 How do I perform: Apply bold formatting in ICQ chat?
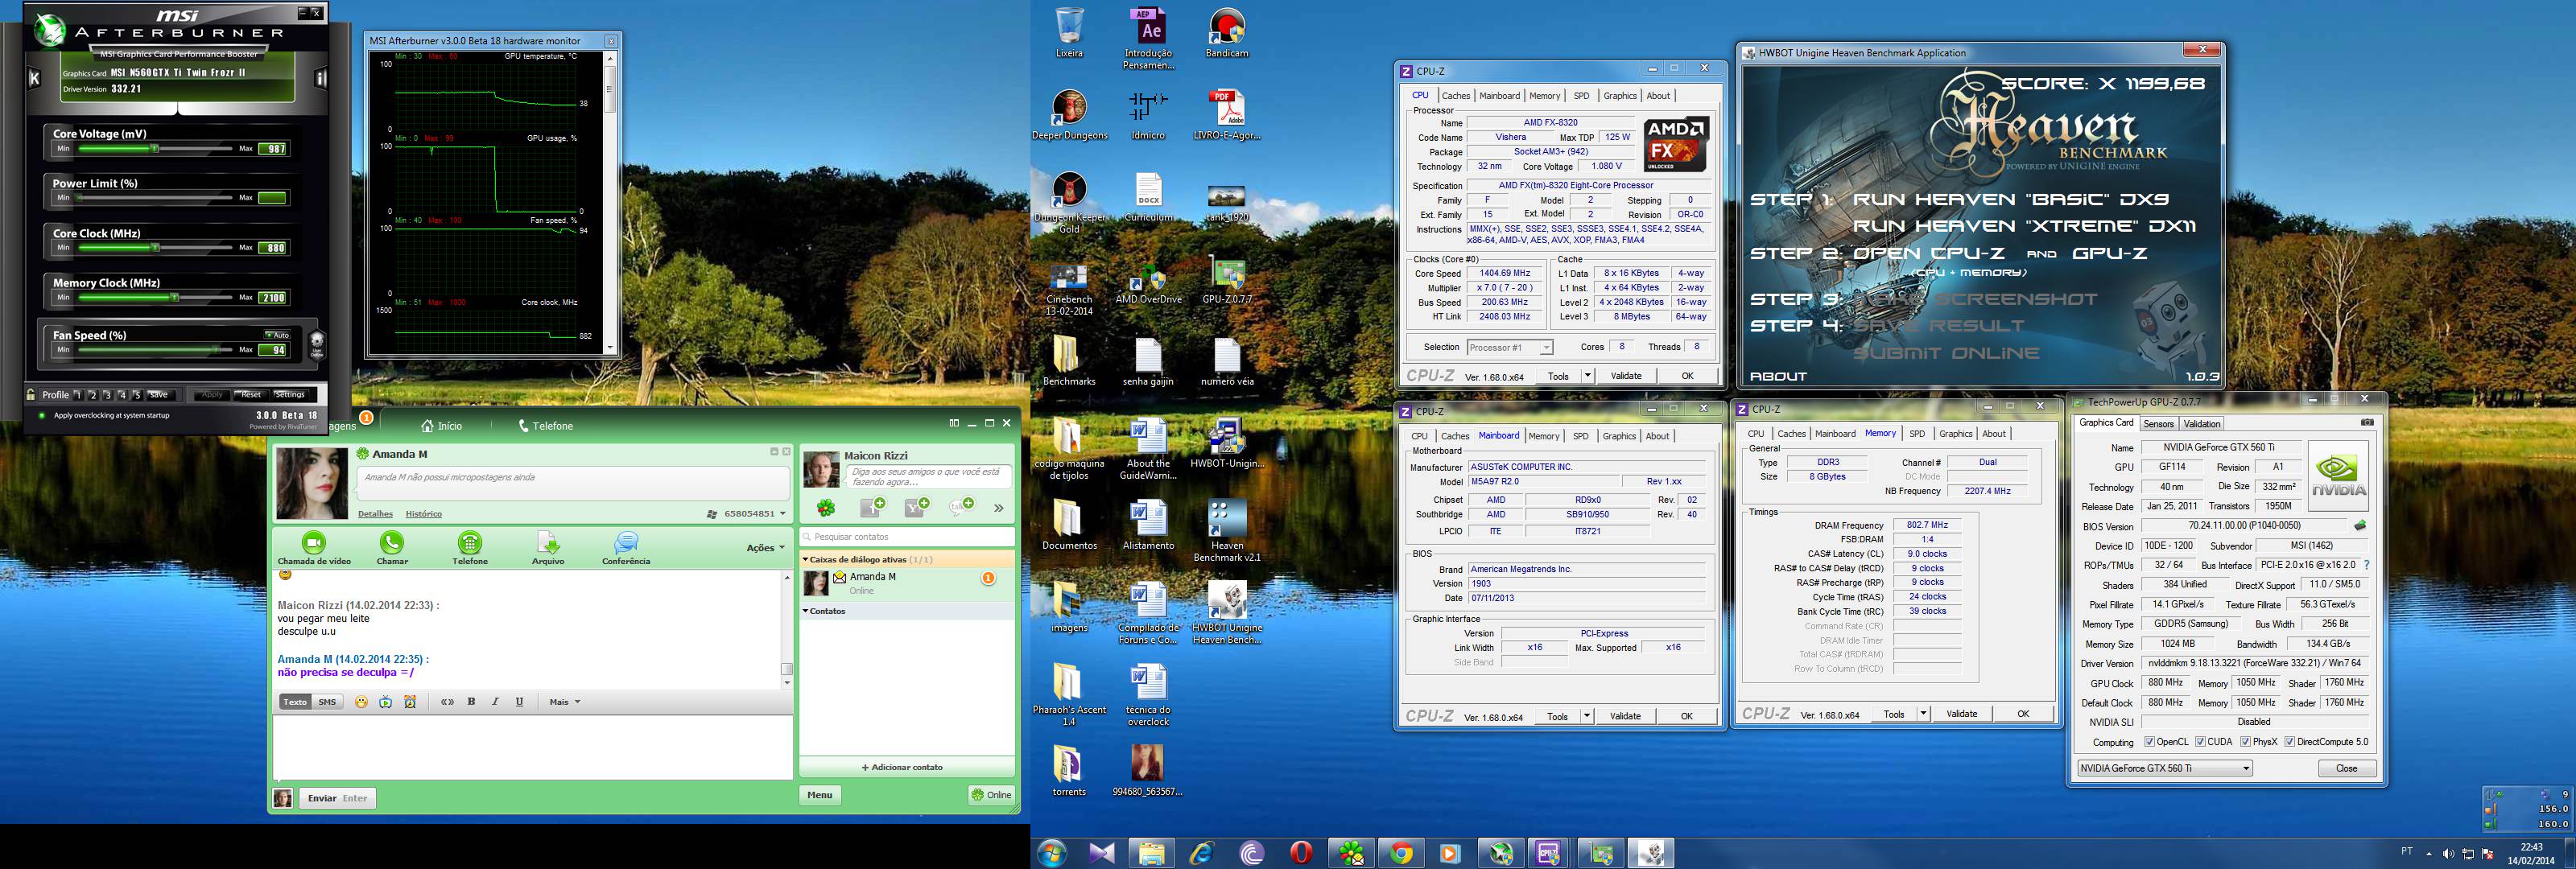tap(471, 702)
